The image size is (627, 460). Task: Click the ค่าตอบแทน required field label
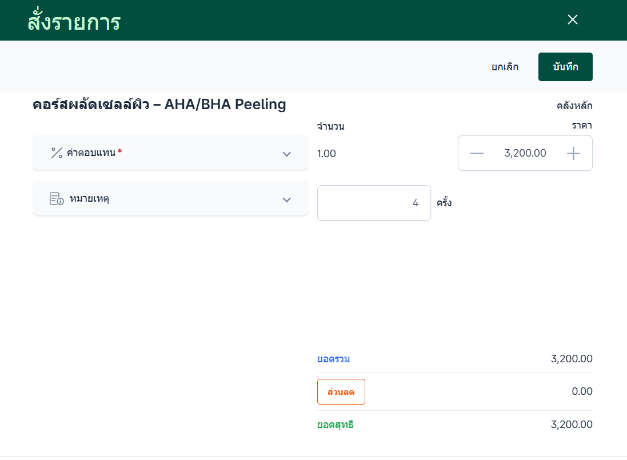click(x=91, y=153)
